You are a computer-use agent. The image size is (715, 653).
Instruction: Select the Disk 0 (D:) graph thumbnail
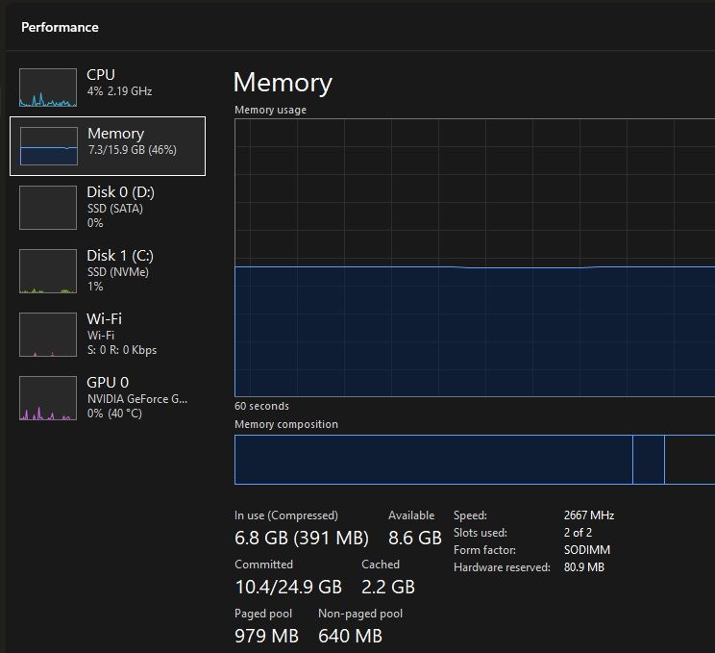[x=48, y=208]
